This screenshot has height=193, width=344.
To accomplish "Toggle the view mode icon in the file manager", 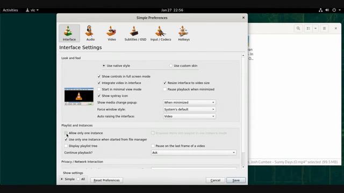I will [308, 28].
